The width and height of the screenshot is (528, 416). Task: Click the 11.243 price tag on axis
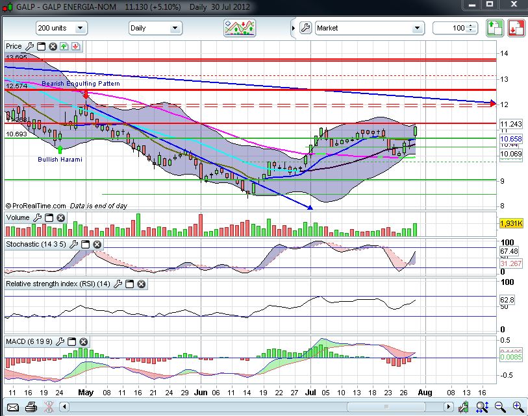pos(511,124)
